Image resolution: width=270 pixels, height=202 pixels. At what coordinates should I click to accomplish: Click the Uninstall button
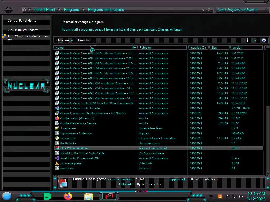pyautogui.click(x=84, y=40)
